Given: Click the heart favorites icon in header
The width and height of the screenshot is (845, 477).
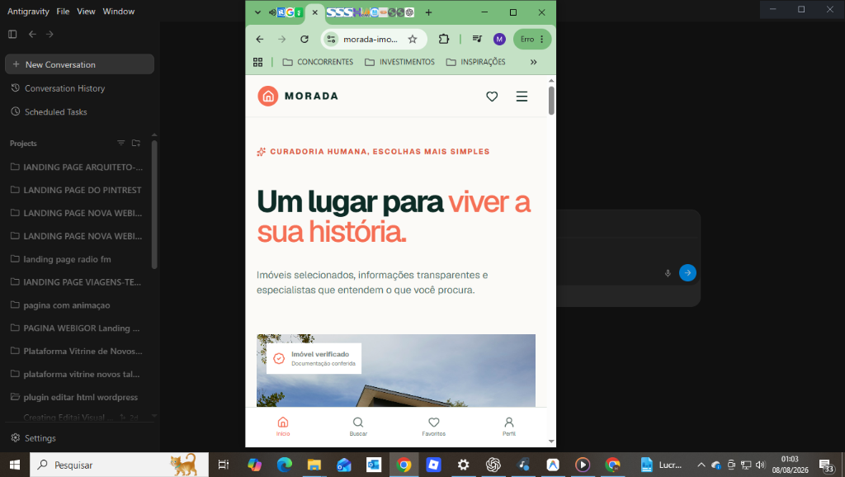Looking at the screenshot, I should point(492,97).
